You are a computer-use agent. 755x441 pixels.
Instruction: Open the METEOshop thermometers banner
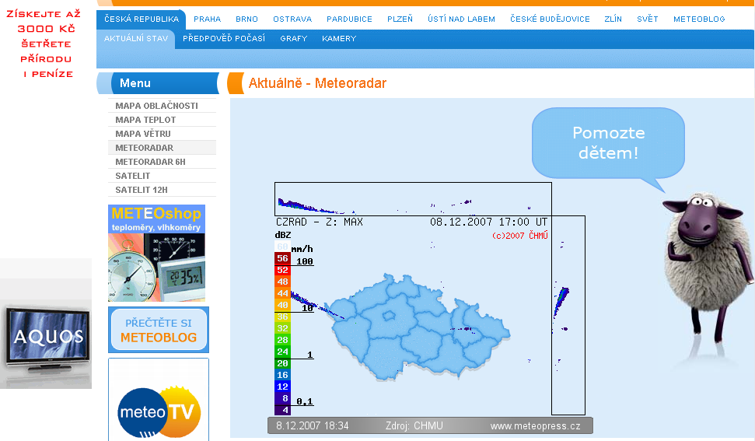pyautogui.click(x=156, y=253)
